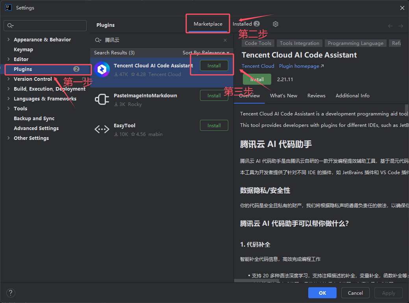The height and width of the screenshot is (303, 409).
Task: Go forward with the right arrow icon
Action: pos(401,26)
